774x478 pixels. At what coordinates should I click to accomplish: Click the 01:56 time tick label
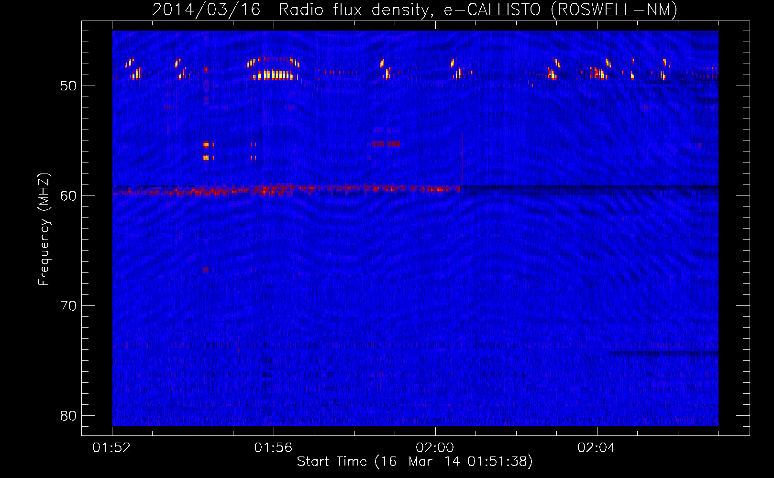coord(273,448)
